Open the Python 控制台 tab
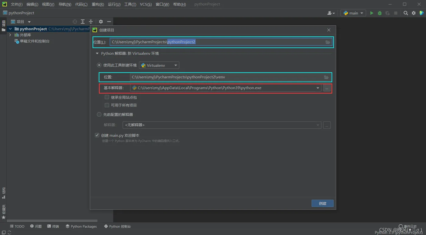This screenshot has height=235, width=426. pyautogui.click(x=117, y=226)
